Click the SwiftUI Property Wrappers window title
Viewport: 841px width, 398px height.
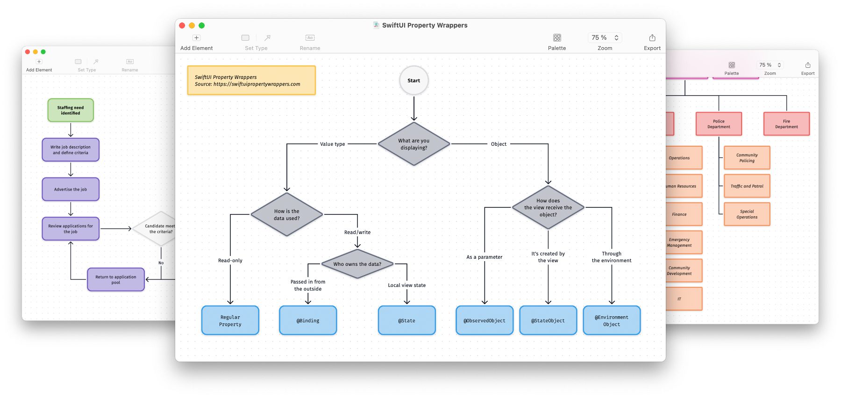click(x=424, y=25)
